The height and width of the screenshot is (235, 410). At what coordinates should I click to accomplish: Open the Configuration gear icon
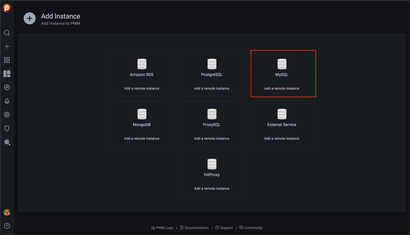[x=7, y=115]
